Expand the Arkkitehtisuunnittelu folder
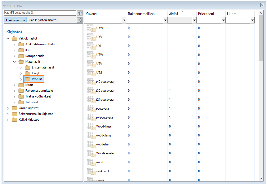Viewport: 267px width, 186px height. point(15,45)
